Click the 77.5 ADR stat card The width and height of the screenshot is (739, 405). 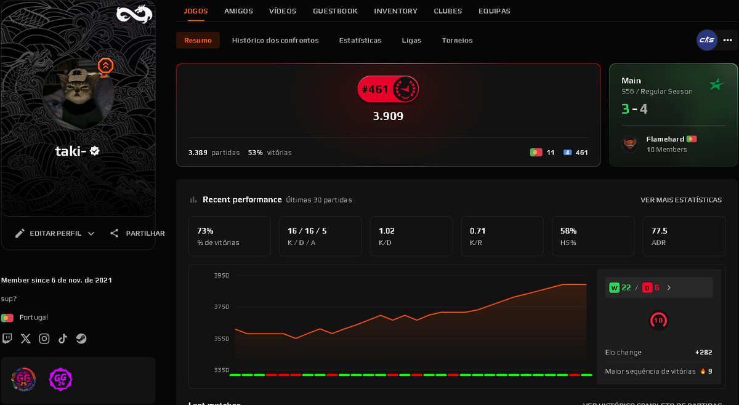(x=684, y=236)
